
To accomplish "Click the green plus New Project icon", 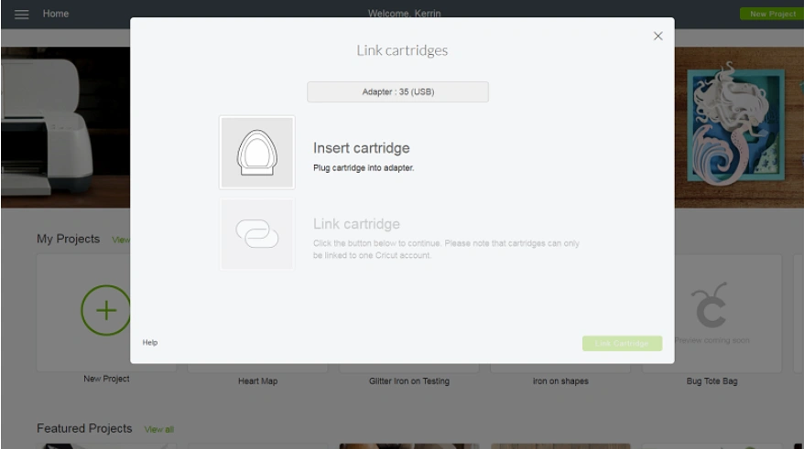I will coord(105,310).
